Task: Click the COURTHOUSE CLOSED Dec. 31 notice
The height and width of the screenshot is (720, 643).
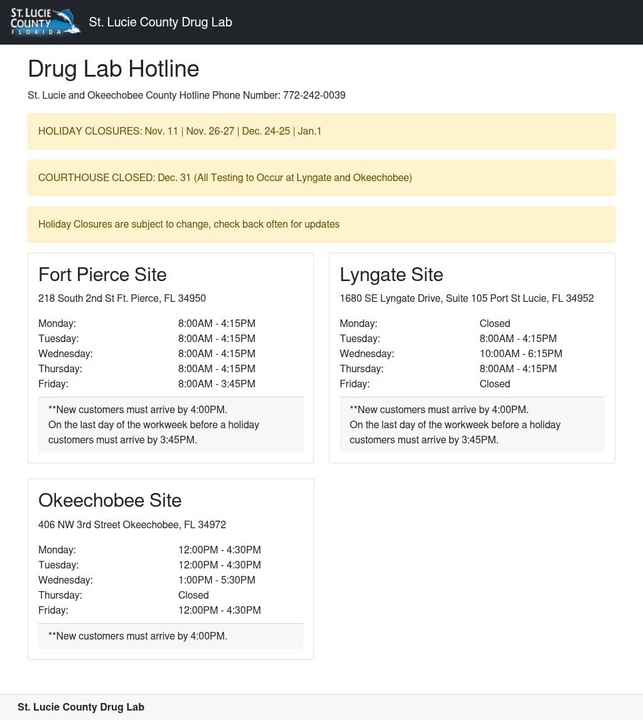Action: (321, 178)
